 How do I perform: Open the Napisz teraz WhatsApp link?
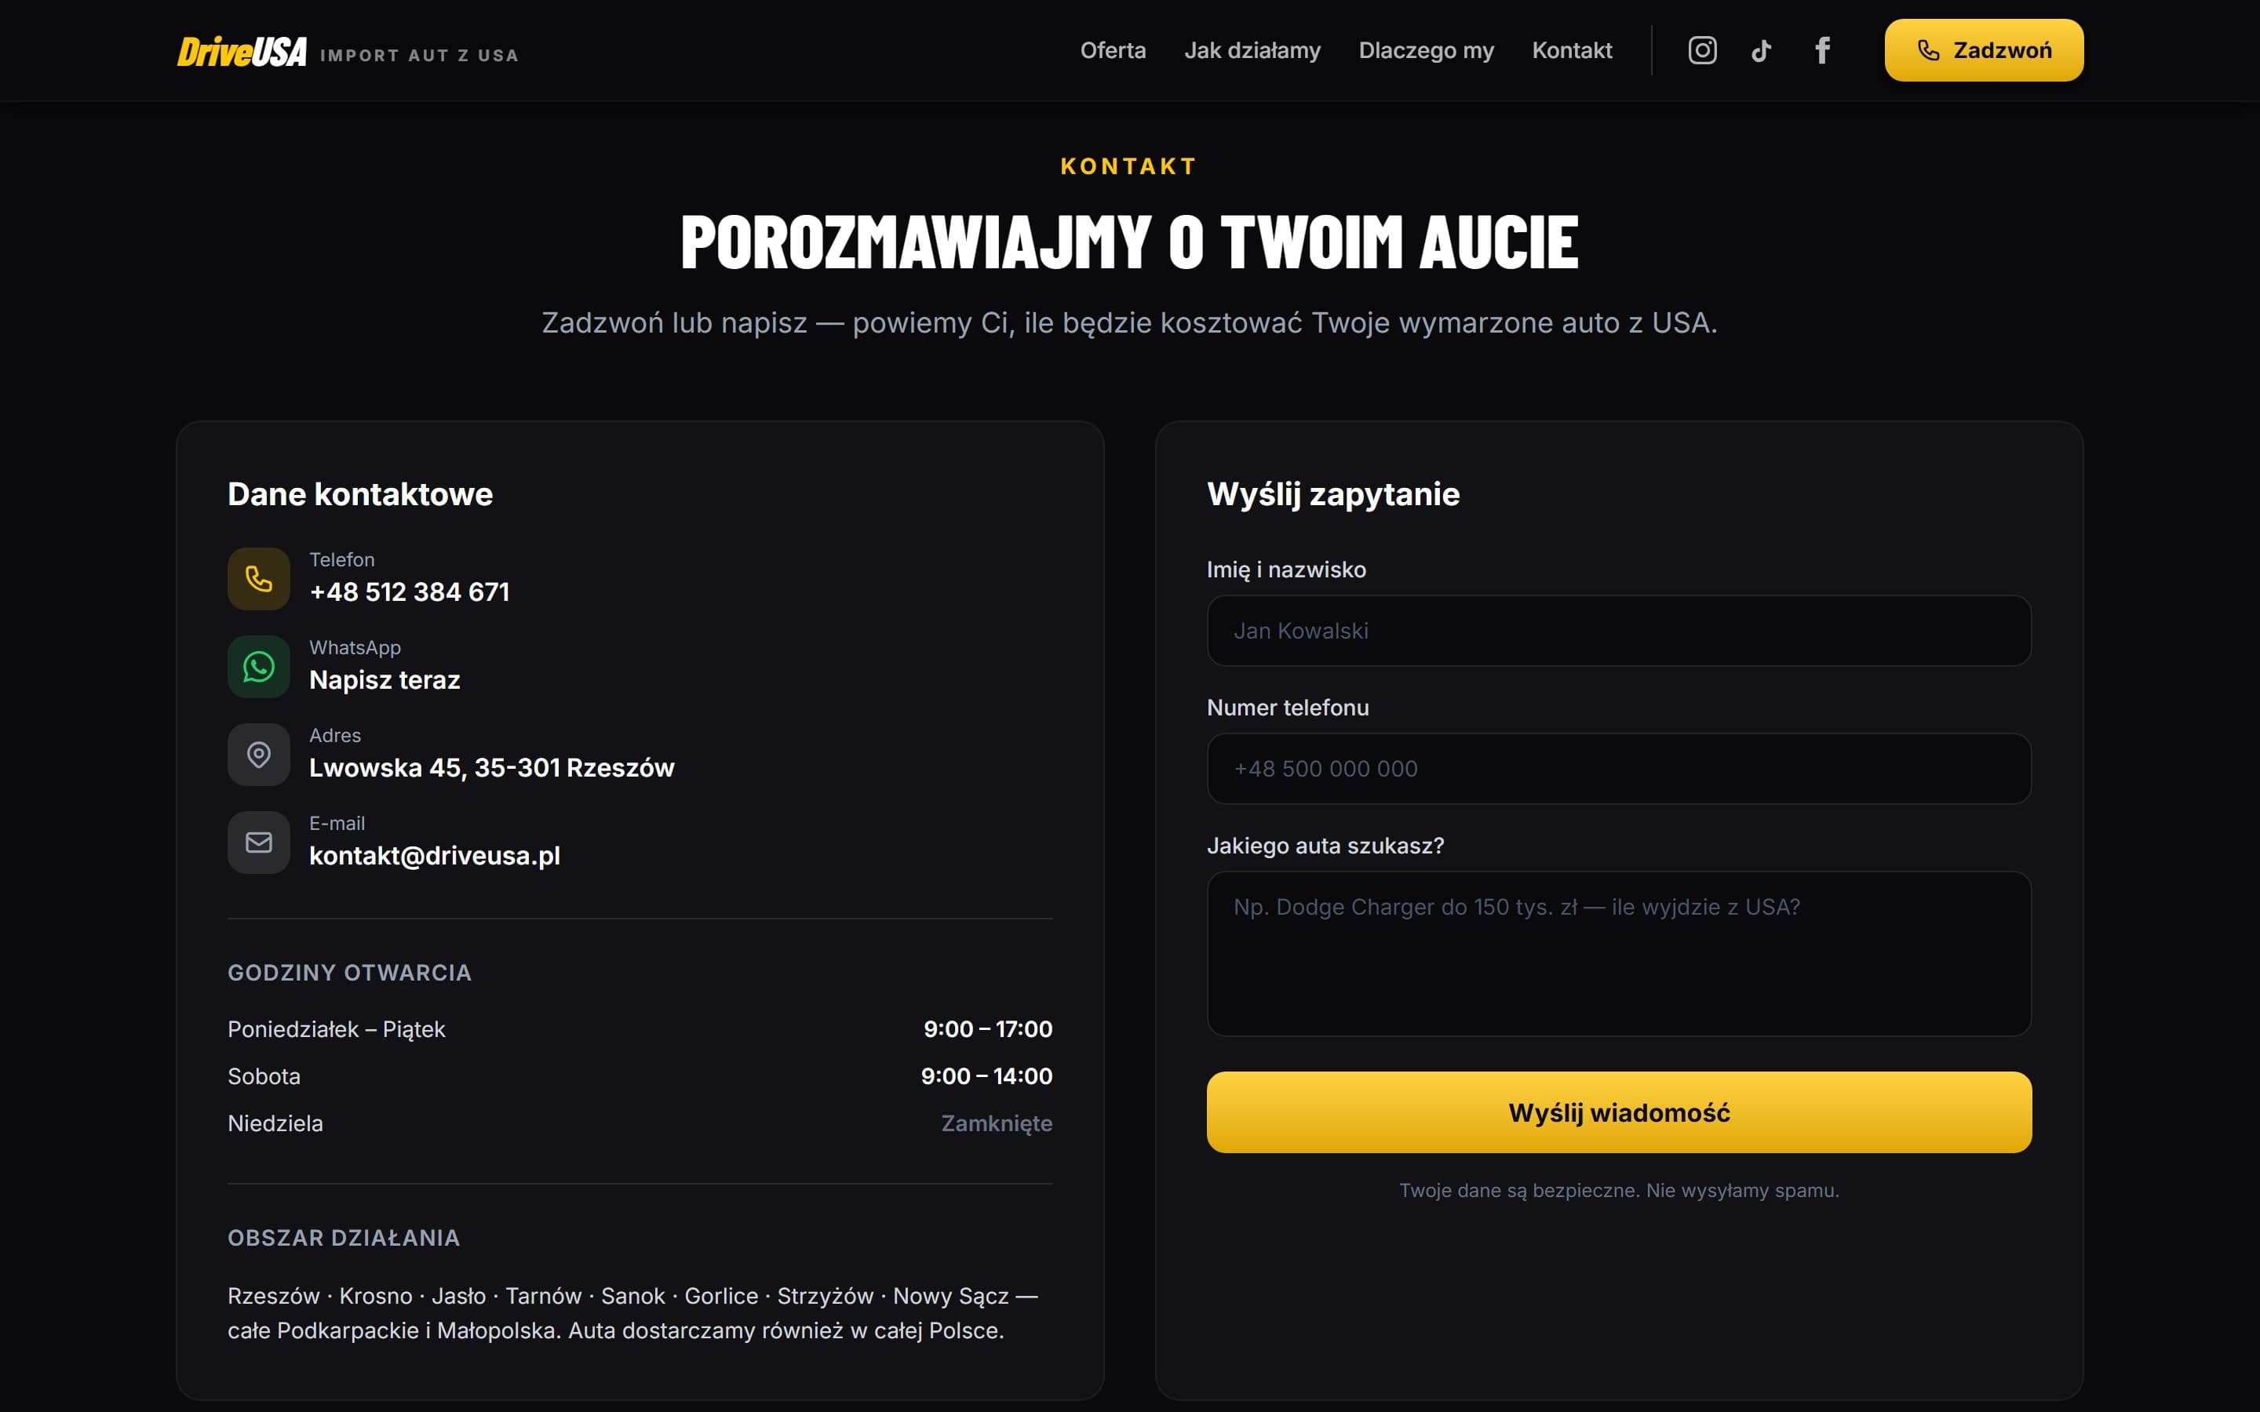(385, 680)
